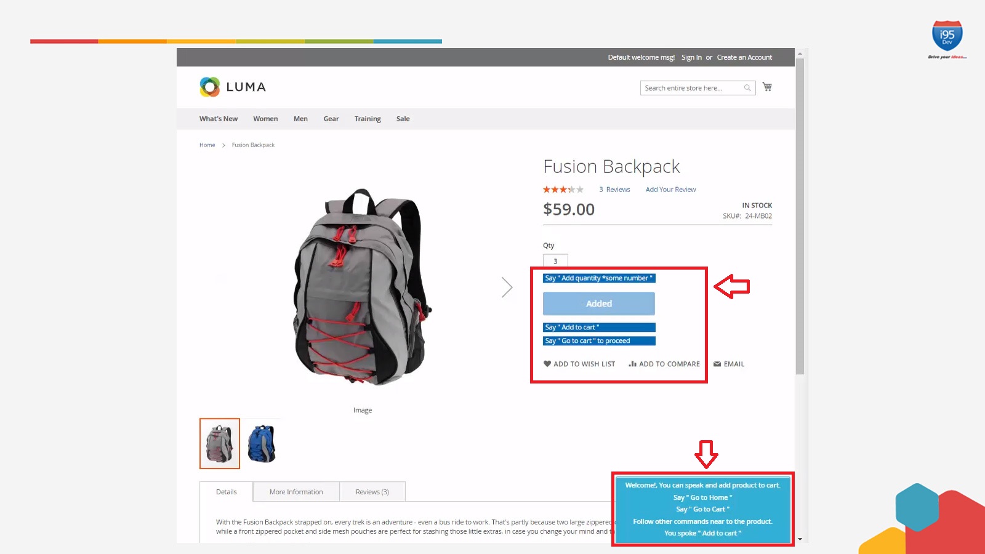This screenshot has height=554, width=985.
Task: Click the search magnifier icon
Action: 747,88
